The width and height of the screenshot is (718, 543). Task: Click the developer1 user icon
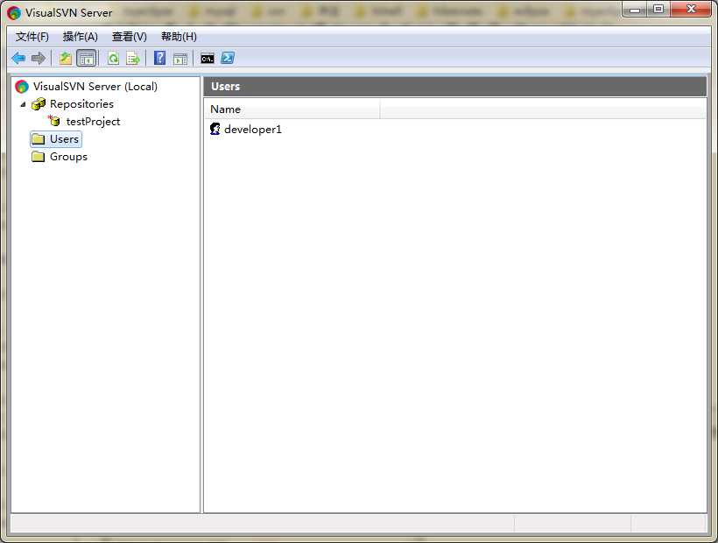tap(215, 129)
